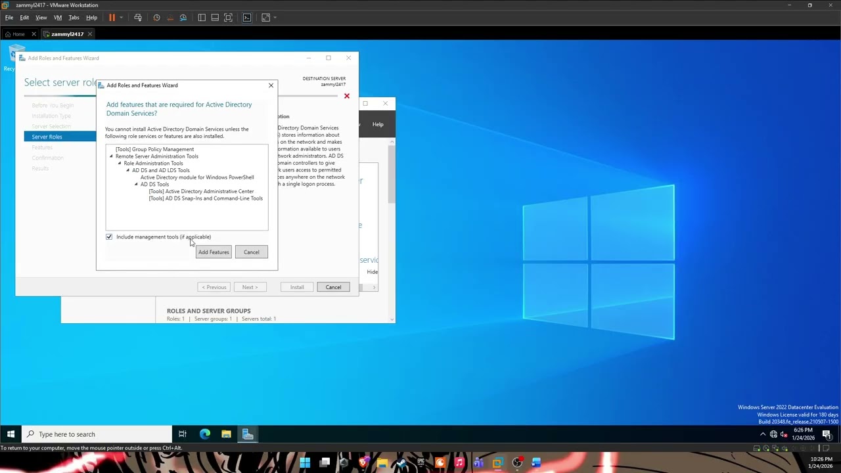Click Hide link in Server Manager
This screenshot has height=473, width=841.
(x=373, y=272)
